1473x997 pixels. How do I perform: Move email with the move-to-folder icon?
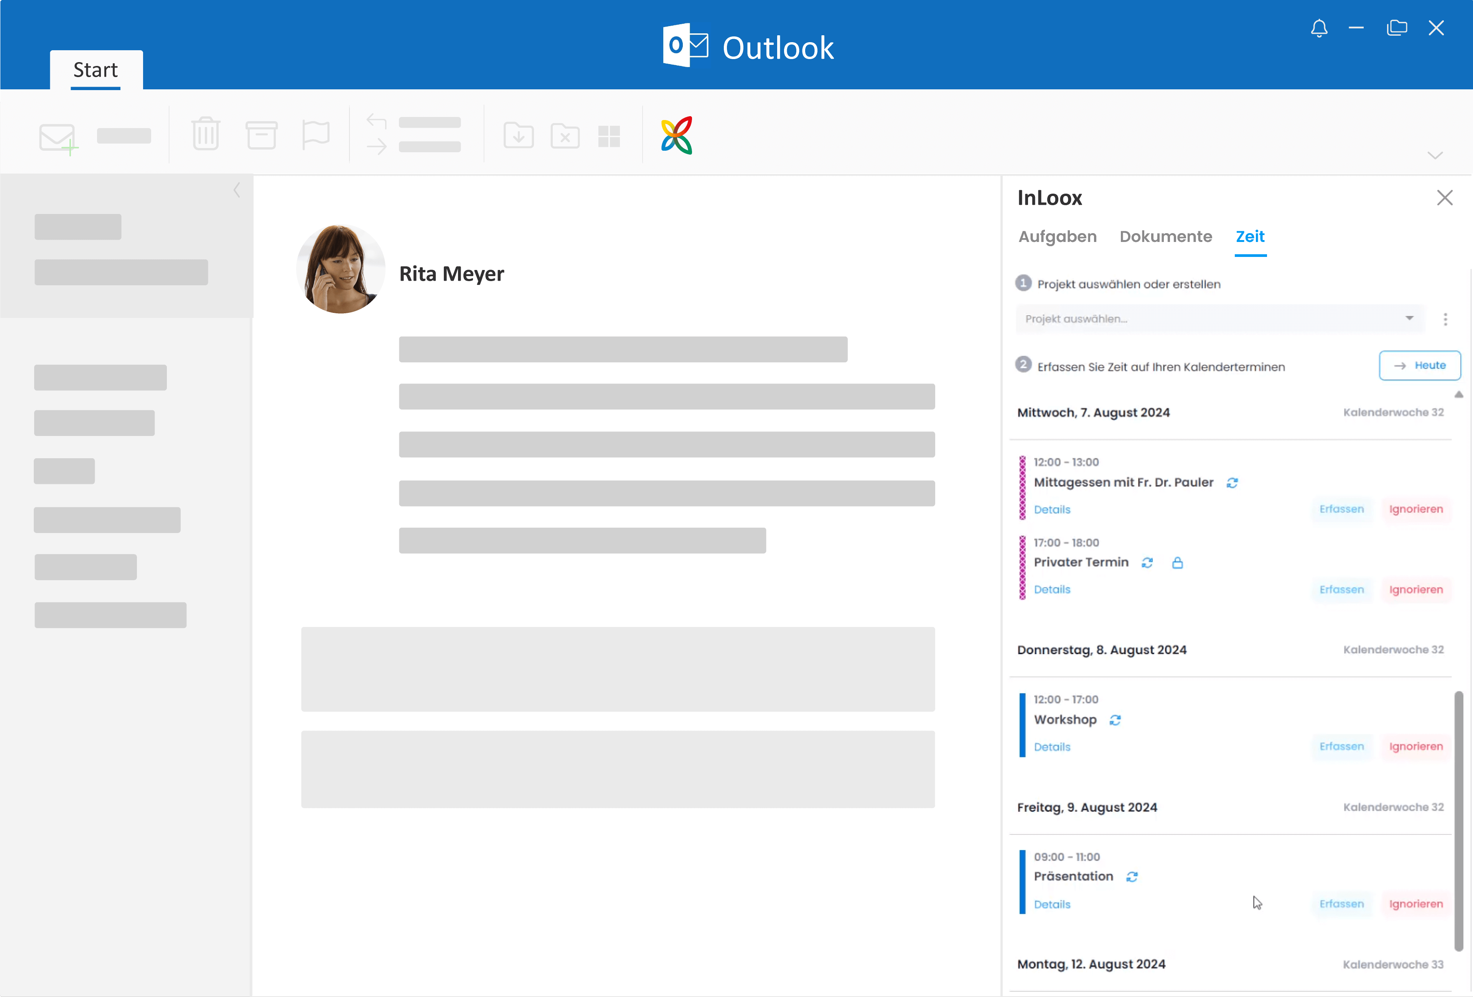click(x=518, y=135)
